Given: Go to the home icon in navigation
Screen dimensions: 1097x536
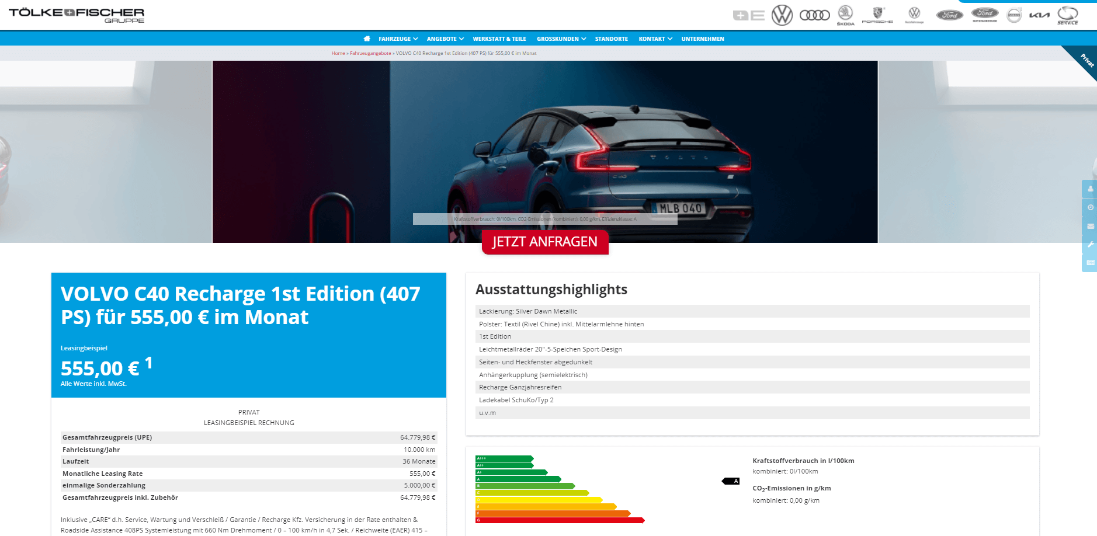Looking at the screenshot, I should pos(367,39).
